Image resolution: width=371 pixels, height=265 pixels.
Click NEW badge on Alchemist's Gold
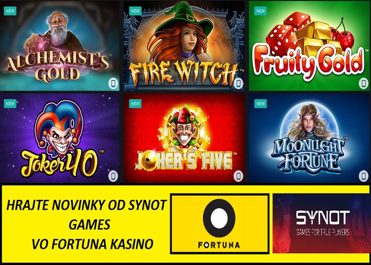pyautogui.click(x=10, y=11)
